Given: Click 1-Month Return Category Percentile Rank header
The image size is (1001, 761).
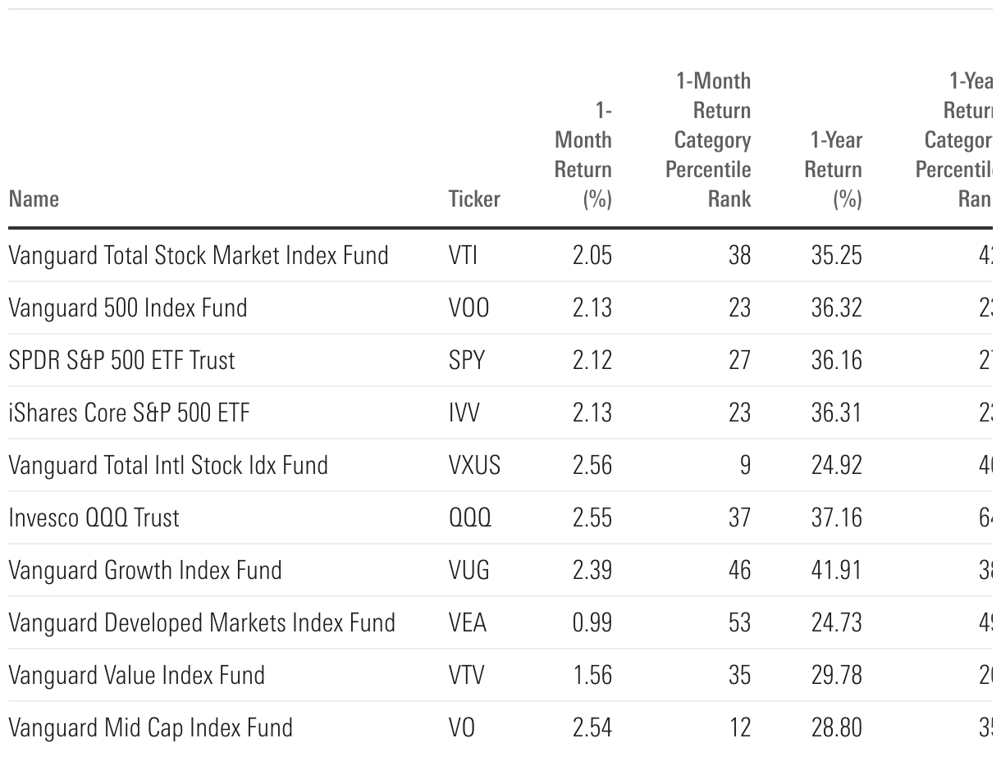Looking at the screenshot, I should pyautogui.click(x=709, y=140).
